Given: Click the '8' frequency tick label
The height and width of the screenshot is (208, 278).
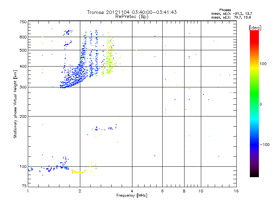Looking at the screenshot, I should click(184, 191).
